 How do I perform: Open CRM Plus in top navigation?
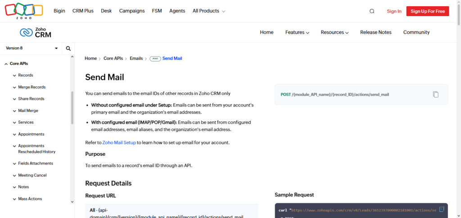(x=83, y=11)
